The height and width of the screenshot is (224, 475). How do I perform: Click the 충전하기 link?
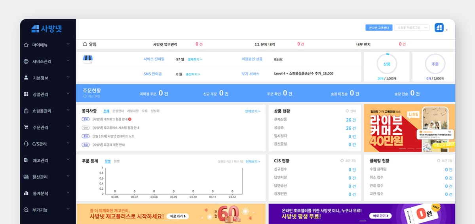pos(193,74)
